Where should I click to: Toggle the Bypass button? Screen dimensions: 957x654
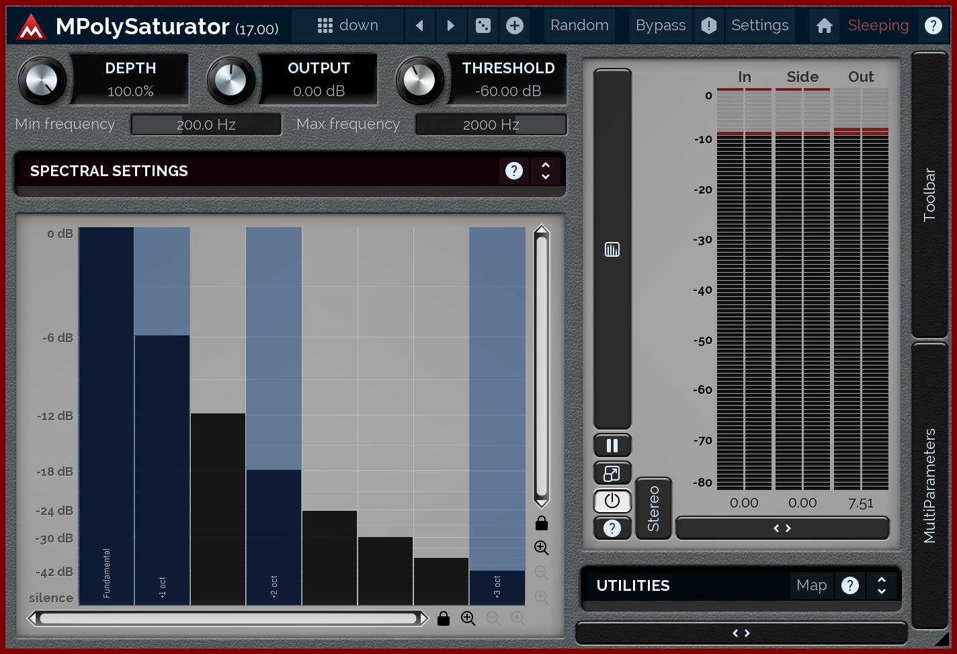660,26
